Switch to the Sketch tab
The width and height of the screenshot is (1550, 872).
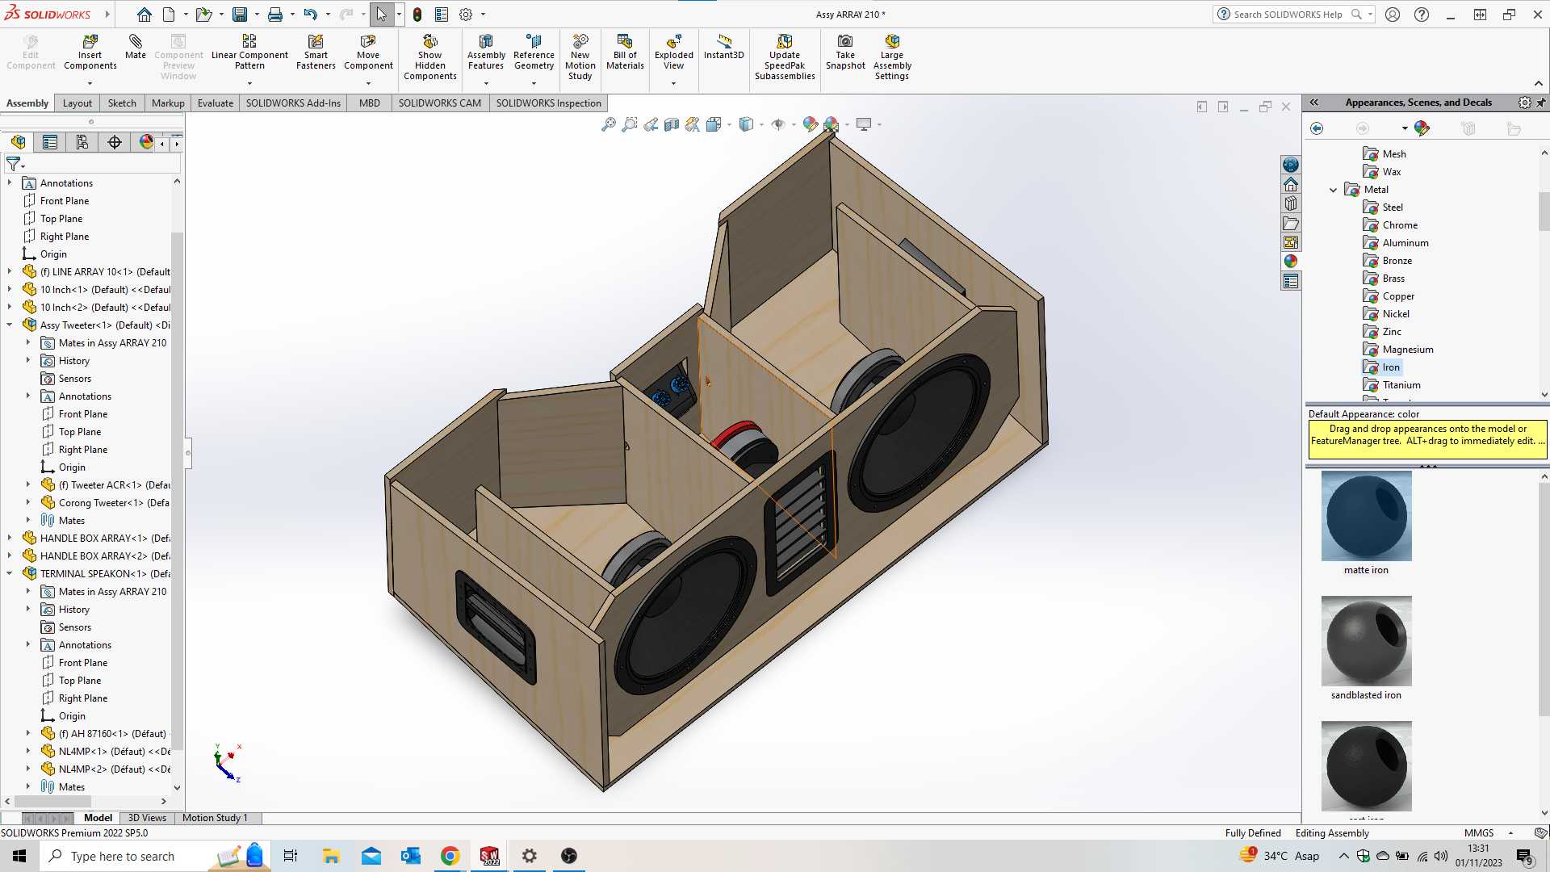122,103
